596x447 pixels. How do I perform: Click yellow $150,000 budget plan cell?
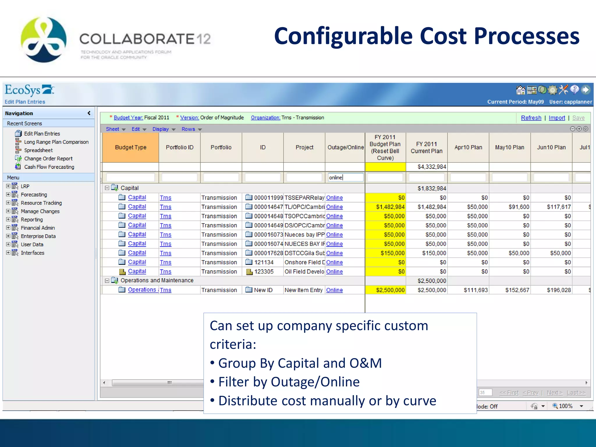point(385,253)
